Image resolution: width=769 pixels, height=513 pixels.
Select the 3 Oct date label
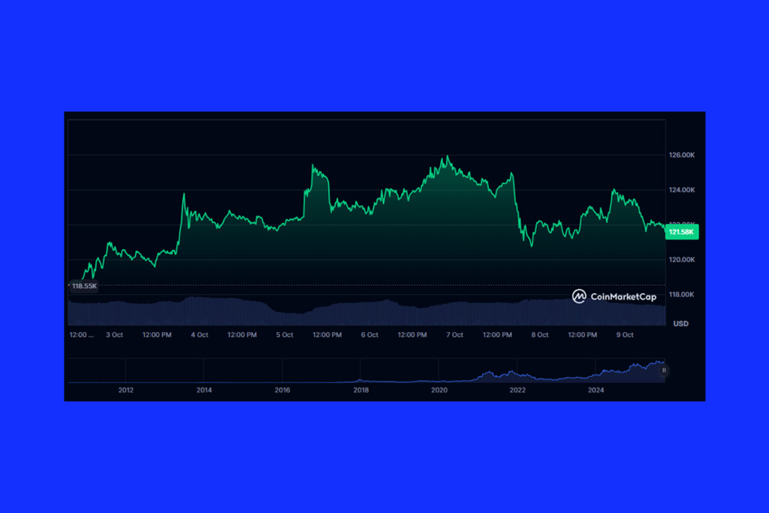[x=114, y=335]
